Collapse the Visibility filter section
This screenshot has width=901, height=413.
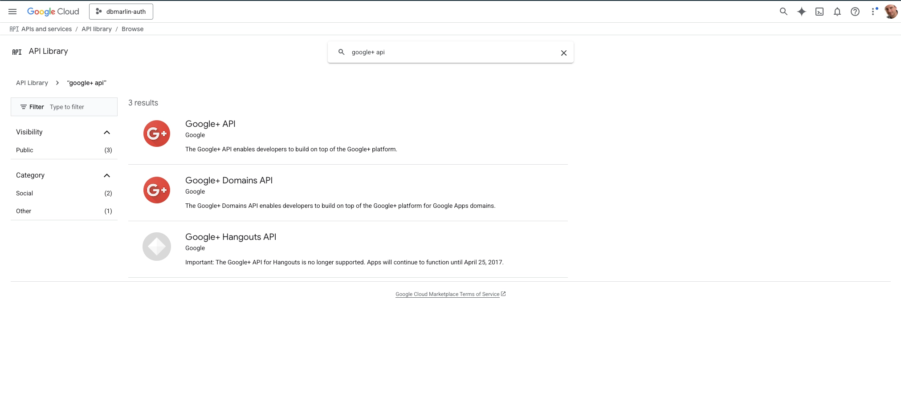pyautogui.click(x=106, y=132)
